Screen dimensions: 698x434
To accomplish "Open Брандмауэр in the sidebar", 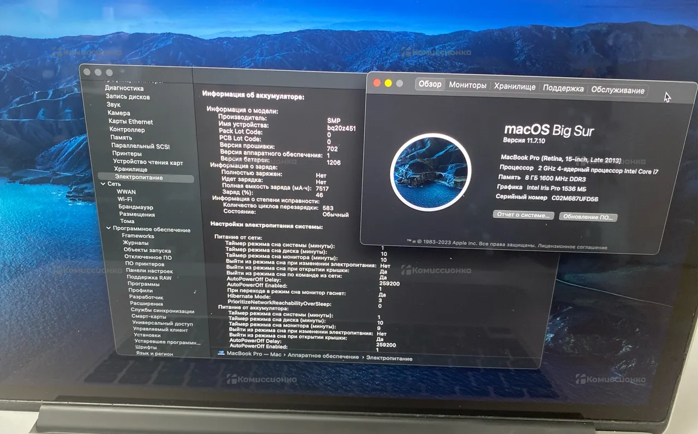I will point(136,207).
